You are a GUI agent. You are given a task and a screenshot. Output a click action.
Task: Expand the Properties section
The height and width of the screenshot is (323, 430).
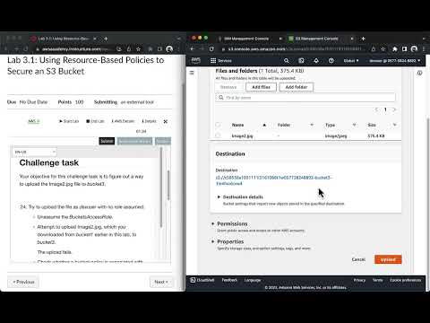click(x=228, y=241)
